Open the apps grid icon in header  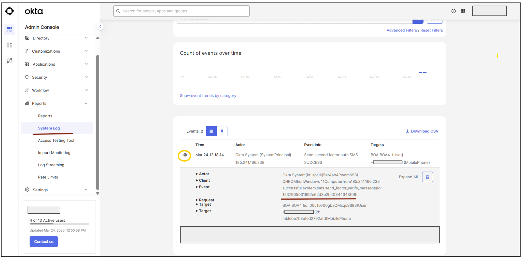point(463,11)
